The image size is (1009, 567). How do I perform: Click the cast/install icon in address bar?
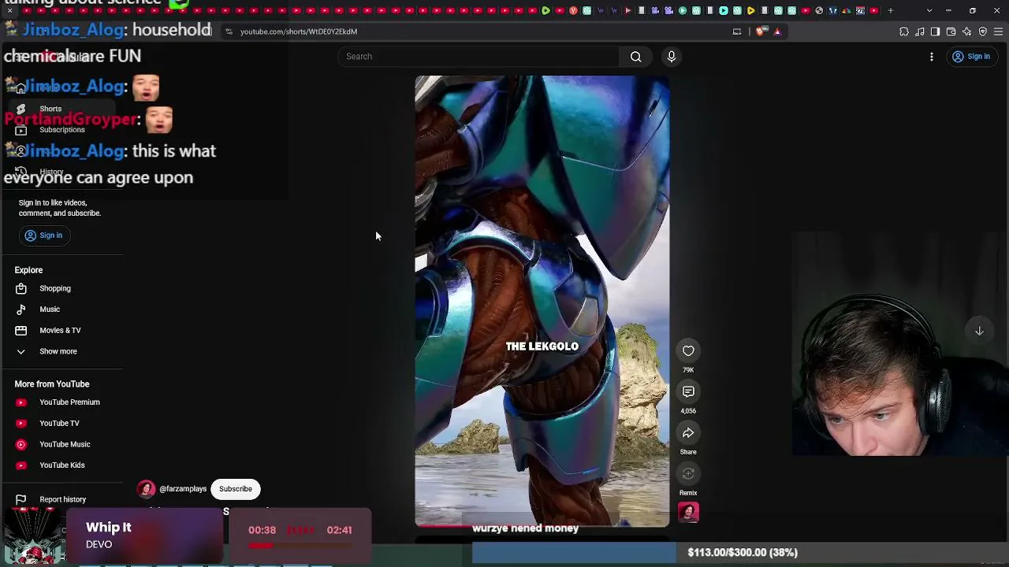[737, 31]
